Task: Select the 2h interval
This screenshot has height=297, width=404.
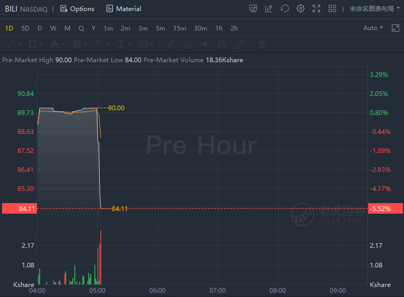Action: [x=234, y=28]
